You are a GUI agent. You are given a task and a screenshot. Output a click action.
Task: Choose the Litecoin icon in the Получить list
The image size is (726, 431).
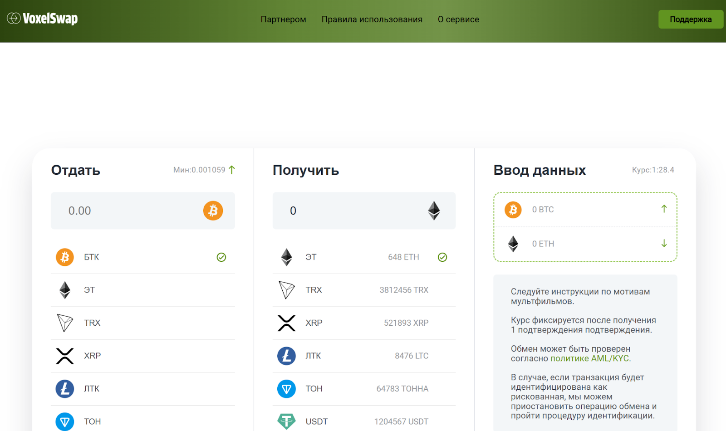coord(286,356)
